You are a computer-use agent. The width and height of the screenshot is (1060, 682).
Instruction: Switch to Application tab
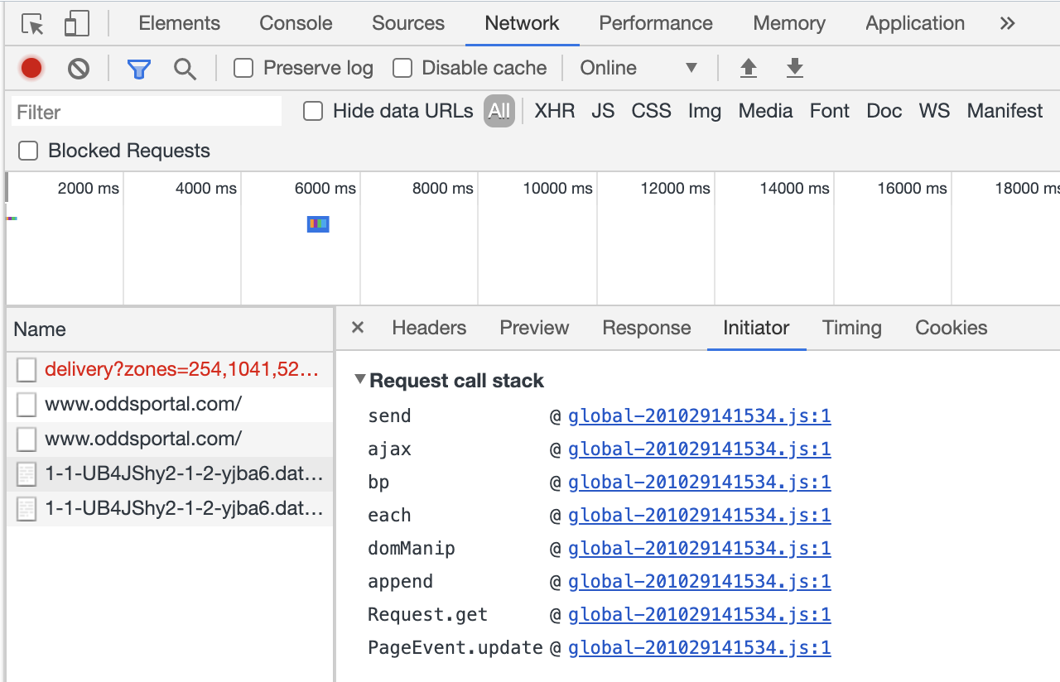coord(915,23)
